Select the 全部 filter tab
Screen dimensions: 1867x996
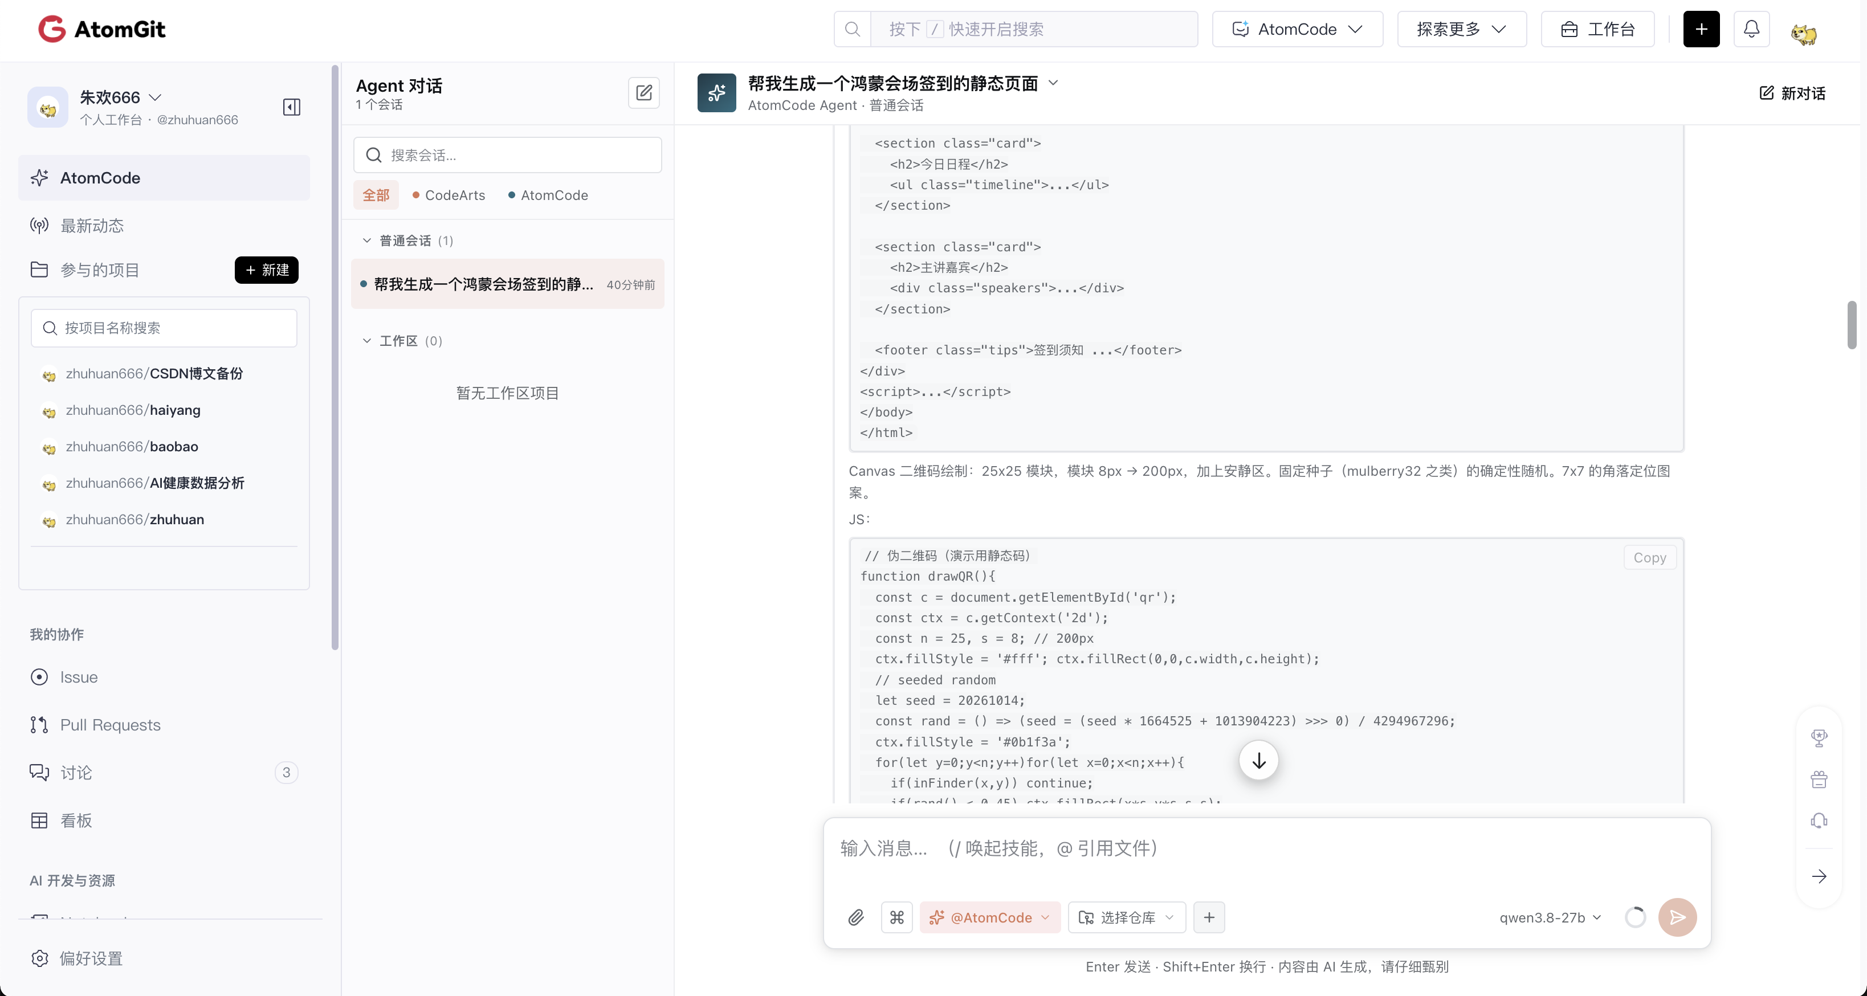point(376,195)
